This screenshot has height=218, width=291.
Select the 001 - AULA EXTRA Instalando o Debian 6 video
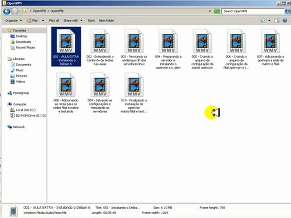pyautogui.click(x=66, y=47)
